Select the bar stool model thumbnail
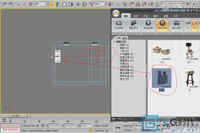Screen dimensions: 200x133 [x=190, y=78]
